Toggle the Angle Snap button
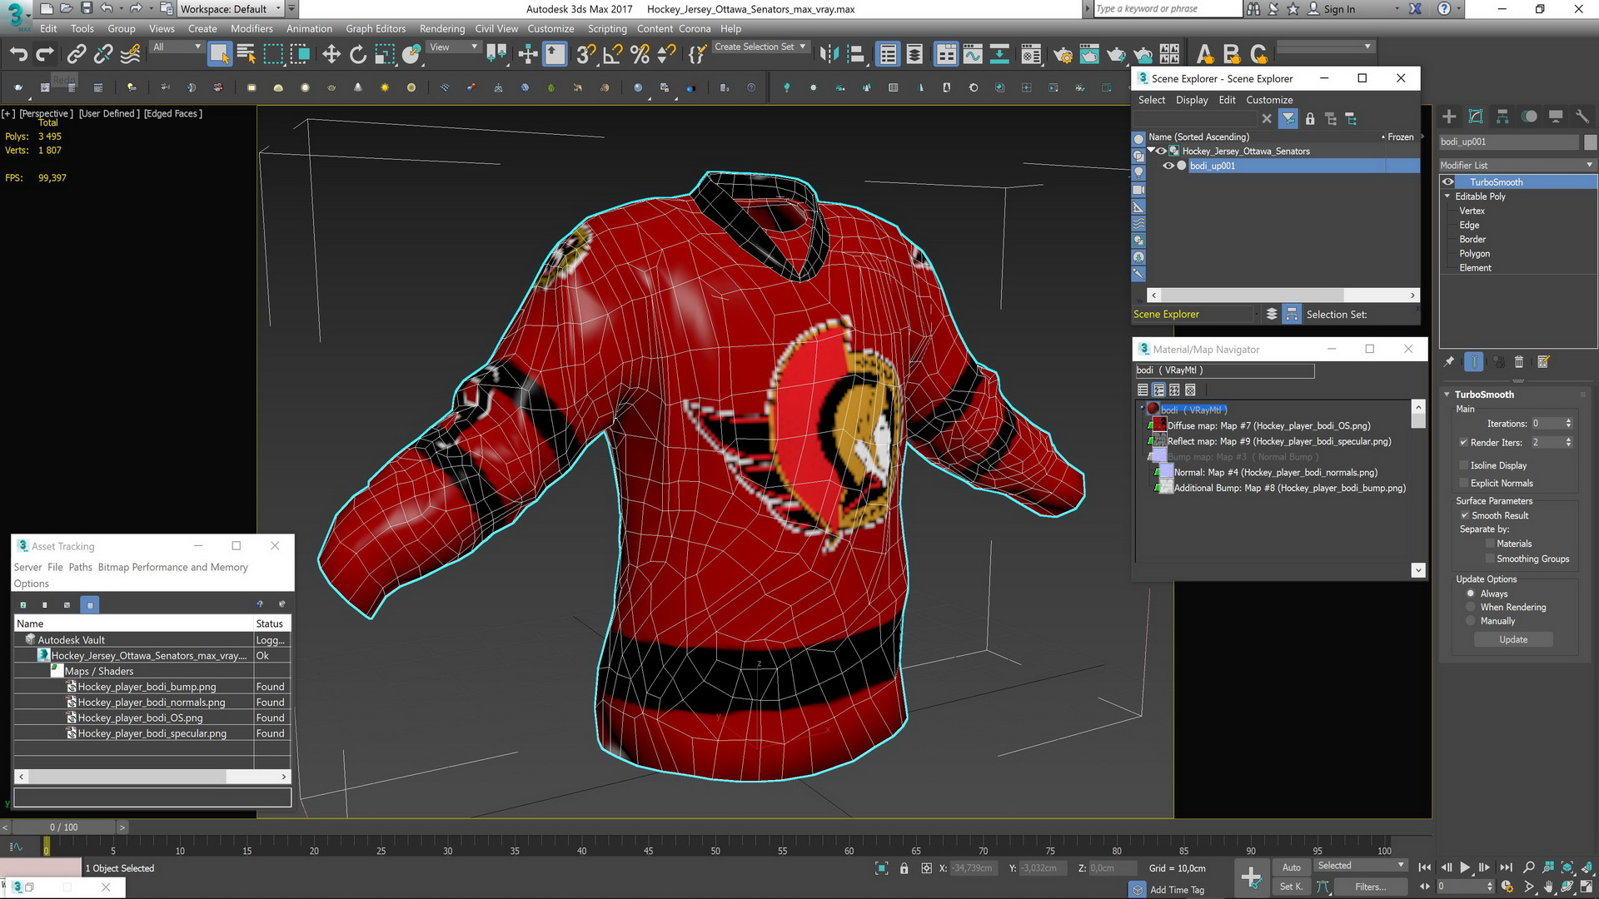Viewport: 1599px width, 899px height. coord(613,55)
